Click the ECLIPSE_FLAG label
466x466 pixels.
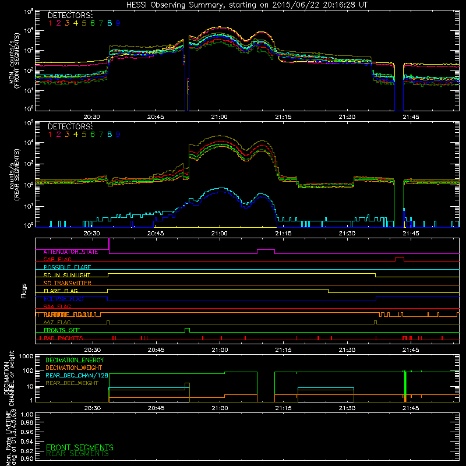point(63,299)
